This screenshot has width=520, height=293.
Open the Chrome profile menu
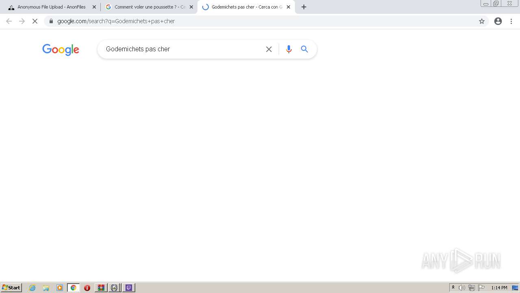point(498,21)
